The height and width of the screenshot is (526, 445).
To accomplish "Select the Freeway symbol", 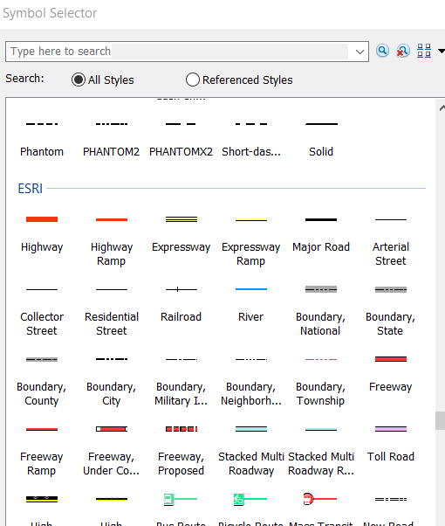I will coord(391,374).
